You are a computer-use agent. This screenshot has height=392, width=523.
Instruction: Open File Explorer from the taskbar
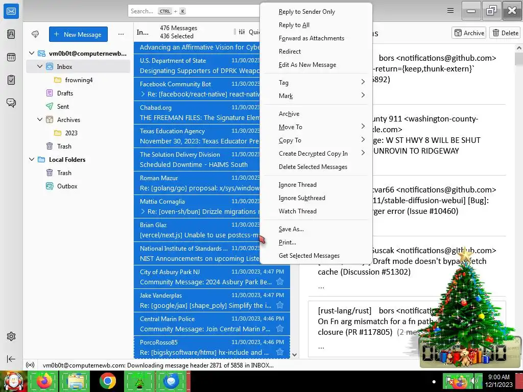(76, 381)
